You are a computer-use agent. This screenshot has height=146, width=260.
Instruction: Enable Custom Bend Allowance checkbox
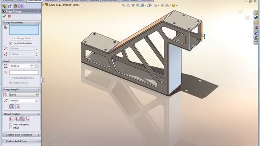coord(4,135)
